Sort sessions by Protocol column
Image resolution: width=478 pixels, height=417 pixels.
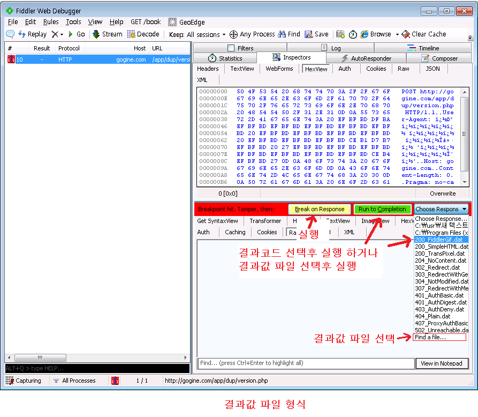69,48
